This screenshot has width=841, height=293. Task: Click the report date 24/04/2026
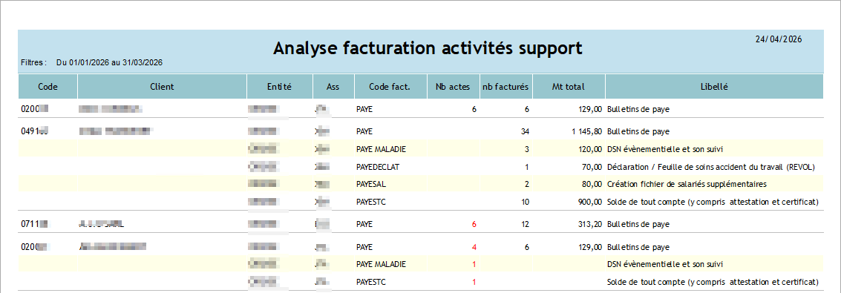(778, 39)
